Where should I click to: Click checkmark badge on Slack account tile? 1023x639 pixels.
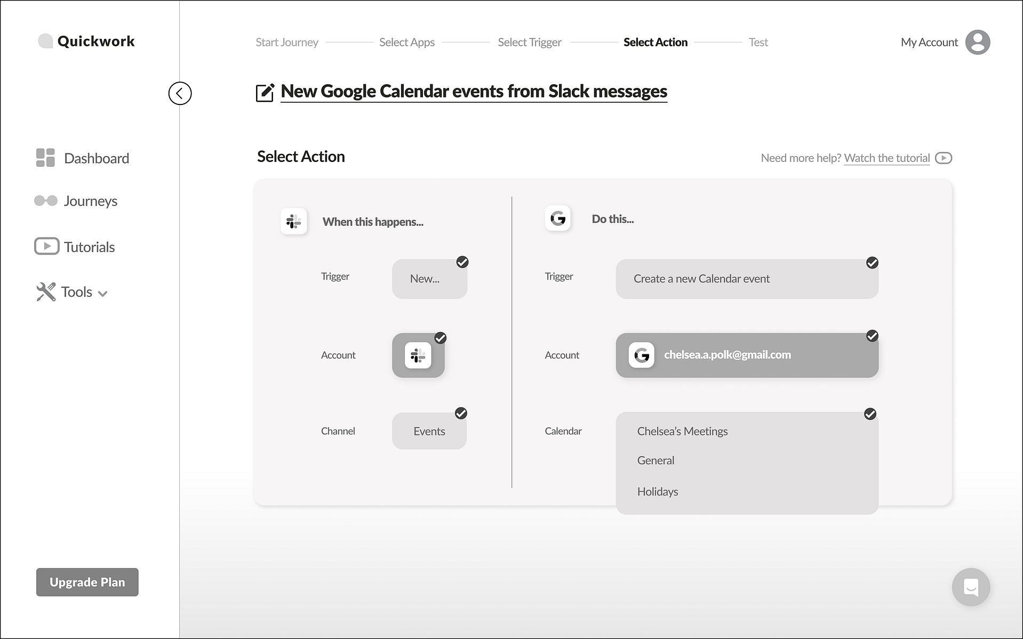(441, 338)
